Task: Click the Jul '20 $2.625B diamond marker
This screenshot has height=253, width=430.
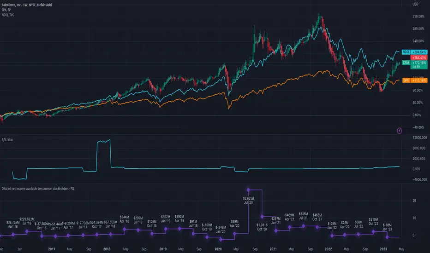Action: [x=249, y=190]
